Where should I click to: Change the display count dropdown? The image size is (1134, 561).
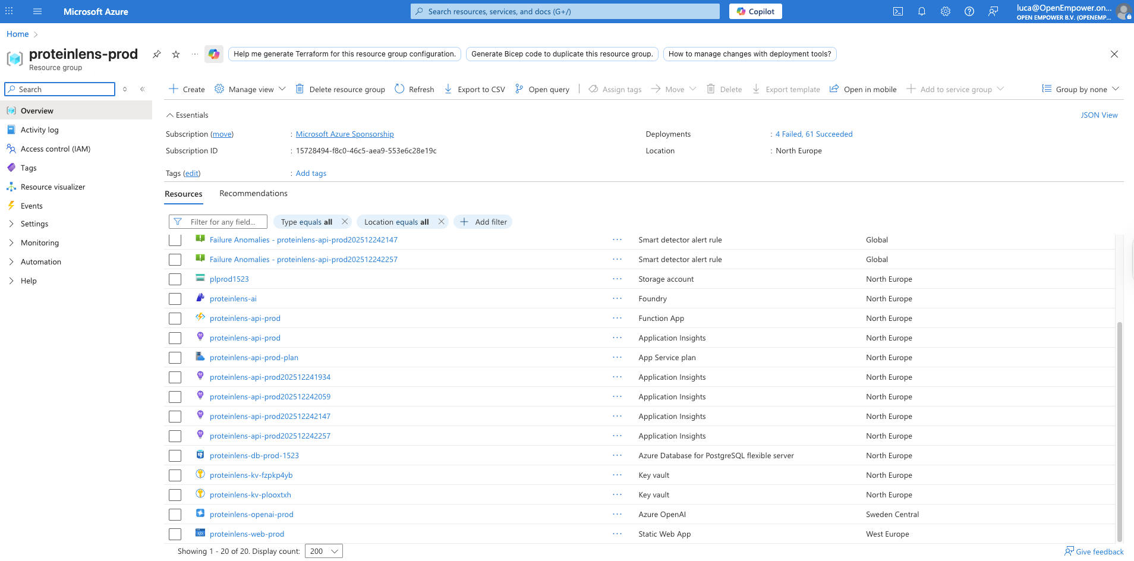click(323, 551)
